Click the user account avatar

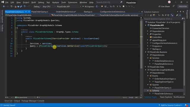pos(169,2)
